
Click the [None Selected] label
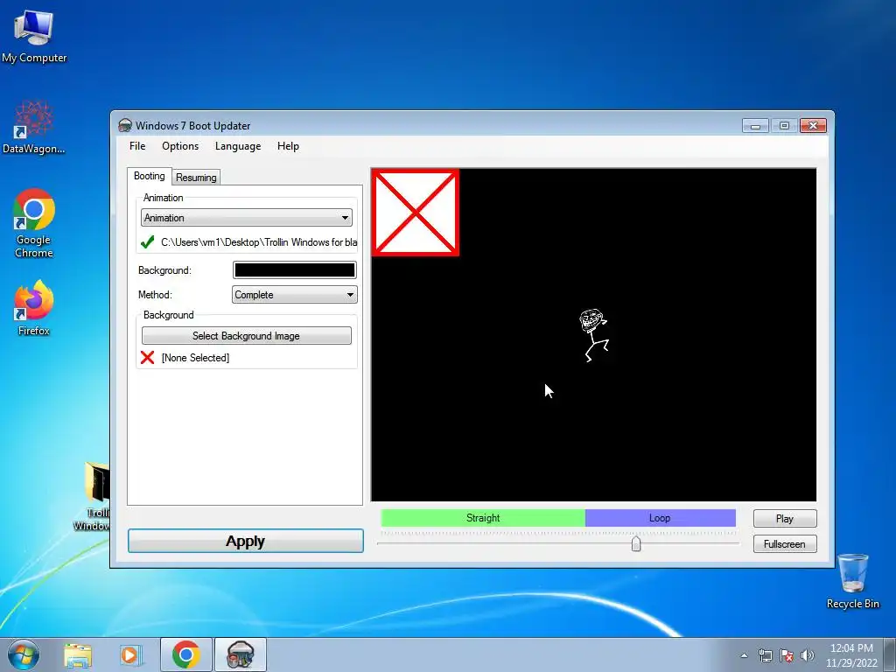tap(195, 358)
